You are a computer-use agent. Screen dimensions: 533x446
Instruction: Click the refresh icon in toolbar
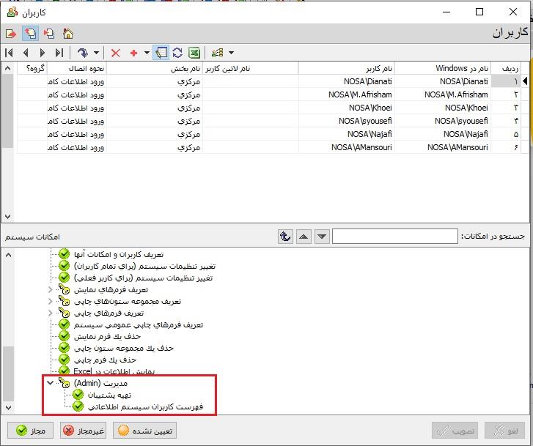177,53
